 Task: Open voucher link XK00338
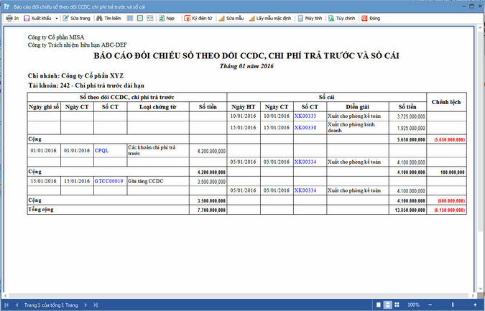pyautogui.click(x=305, y=127)
